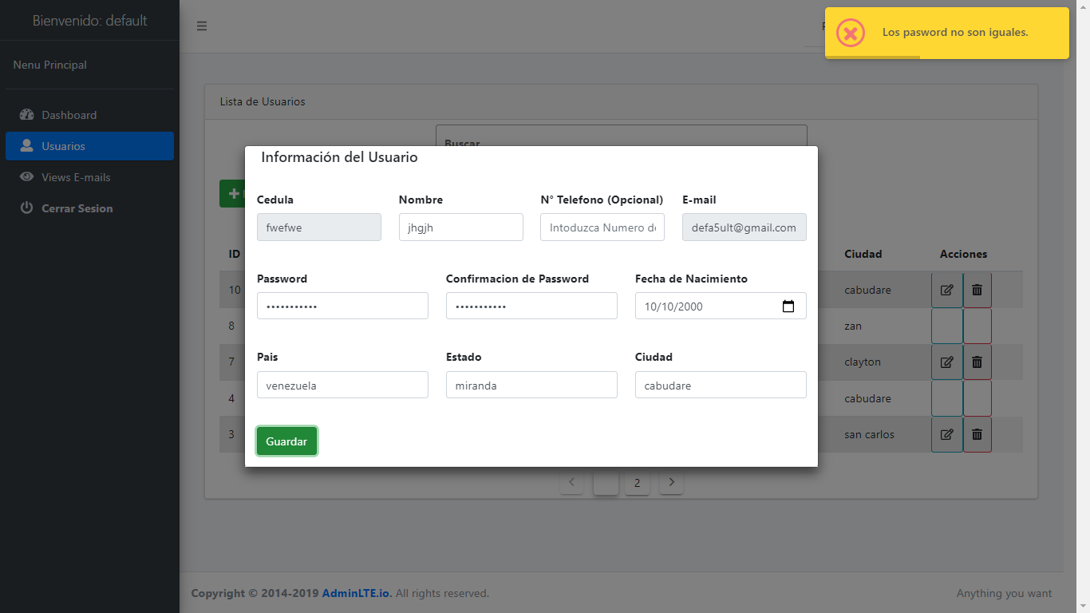Click the 'Los pasword no son iguales.' message
This screenshot has width=1090, height=613.
(x=955, y=33)
